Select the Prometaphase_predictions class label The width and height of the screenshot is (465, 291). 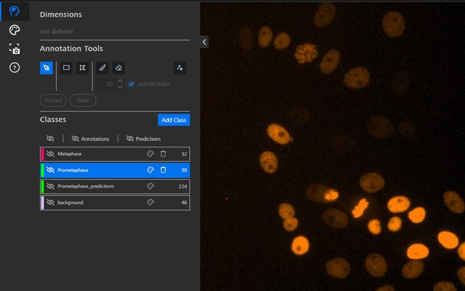(86, 186)
